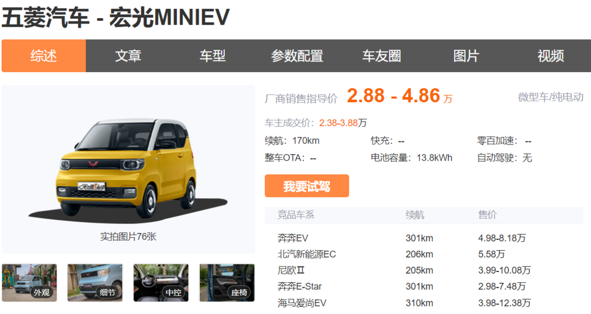The image size is (591, 314).
Task: Go to the 车型 tab
Action: pos(212,56)
